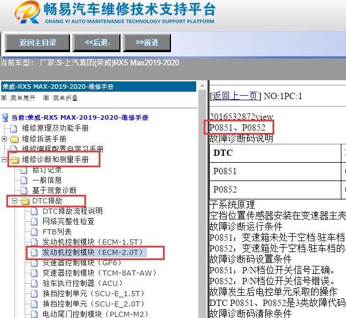
Task: Expand the 维修拆装手册 folder with plus box
Action: tap(4, 139)
